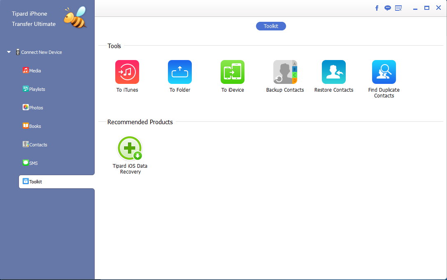Open the To iTunes tool
447x280 pixels.
[x=127, y=72]
